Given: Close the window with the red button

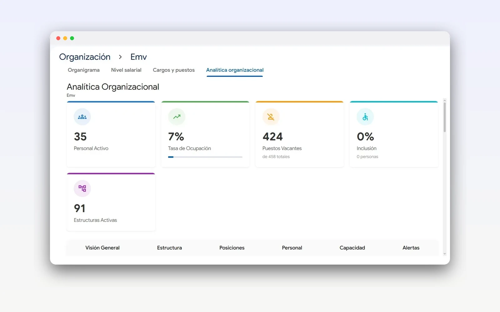Looking at the screenshot, I should click(x=58, y=38).
